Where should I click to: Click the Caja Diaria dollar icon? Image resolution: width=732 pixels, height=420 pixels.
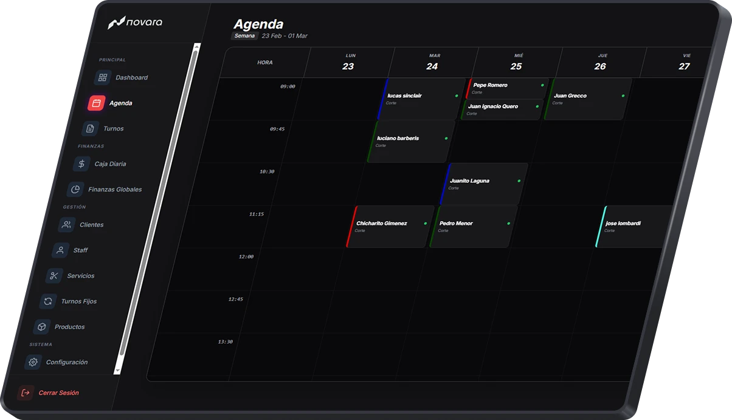tap(81, 164)
